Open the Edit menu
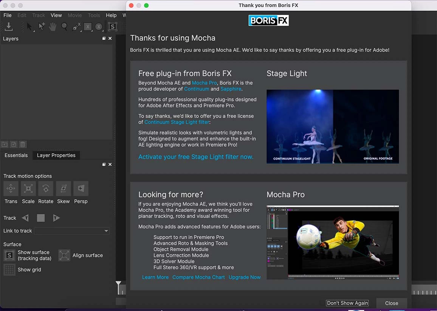Screen dimensions: 437x311 pyautogui.click(x=22, y=15)
